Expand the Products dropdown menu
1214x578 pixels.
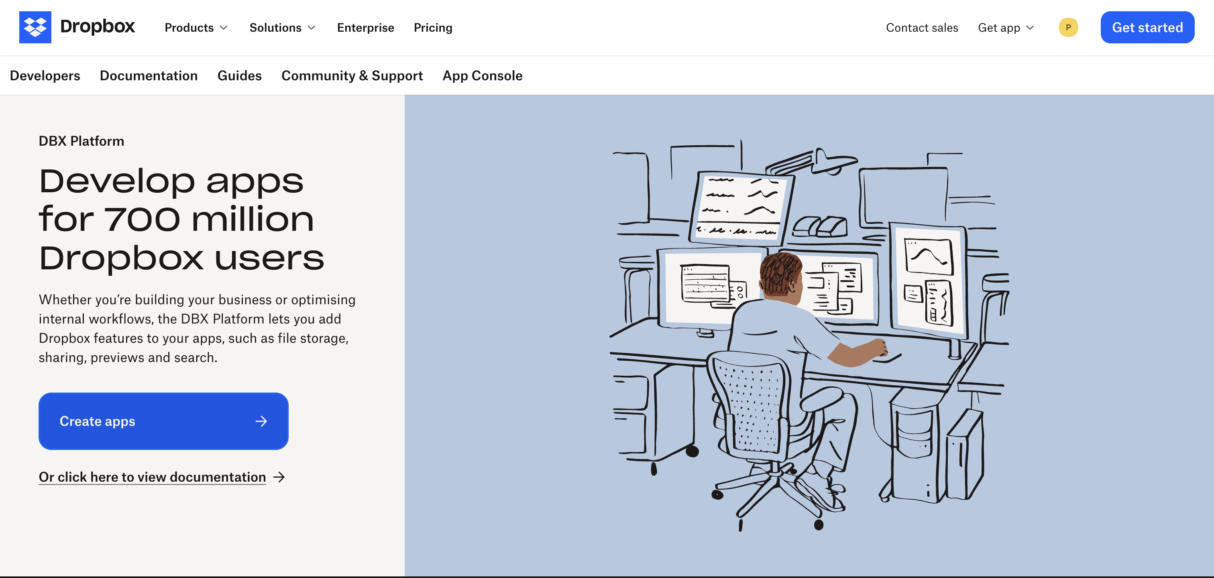coord(196,28)
